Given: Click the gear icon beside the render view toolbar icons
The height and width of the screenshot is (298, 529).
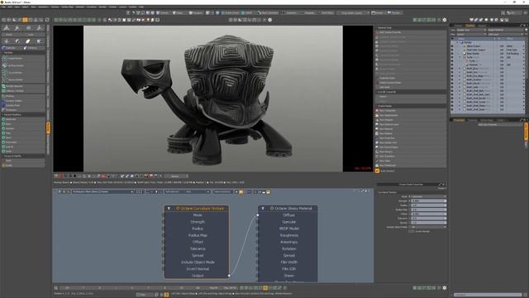Looking at the screenshot, I should [x=269, y=20].
